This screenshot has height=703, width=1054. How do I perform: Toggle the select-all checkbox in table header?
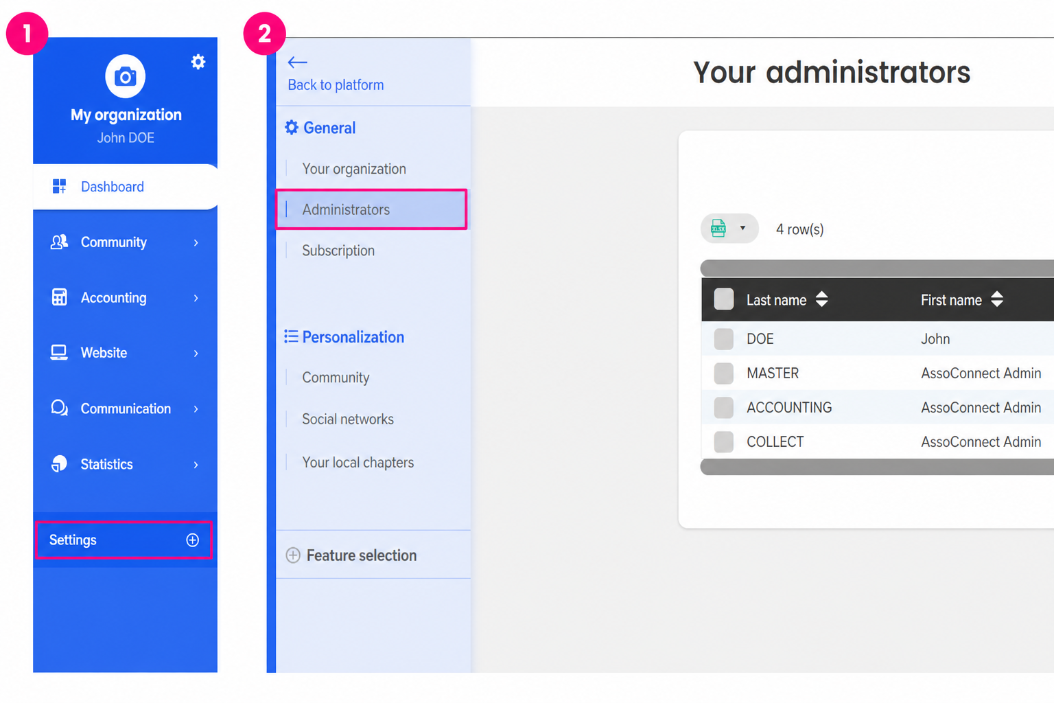[724, 299]
